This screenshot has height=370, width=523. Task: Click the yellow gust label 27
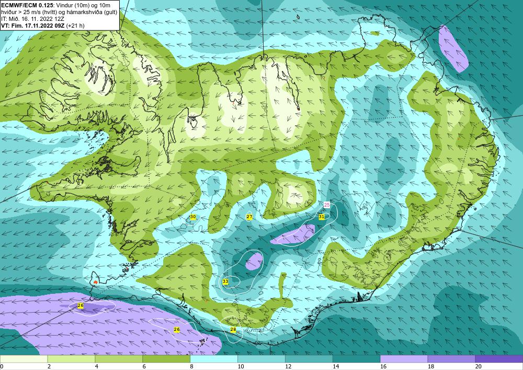click(249, 217)
